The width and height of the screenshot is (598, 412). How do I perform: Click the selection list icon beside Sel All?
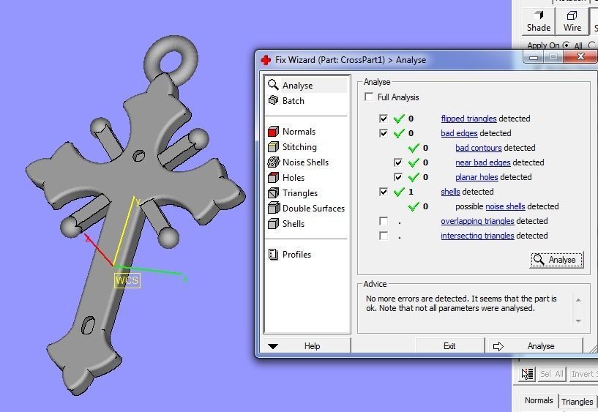point(528,374)
